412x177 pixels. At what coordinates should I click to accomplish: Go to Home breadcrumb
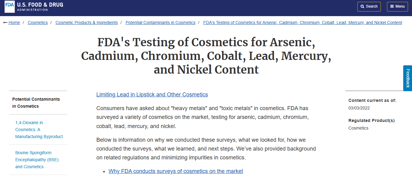point(14,23)
